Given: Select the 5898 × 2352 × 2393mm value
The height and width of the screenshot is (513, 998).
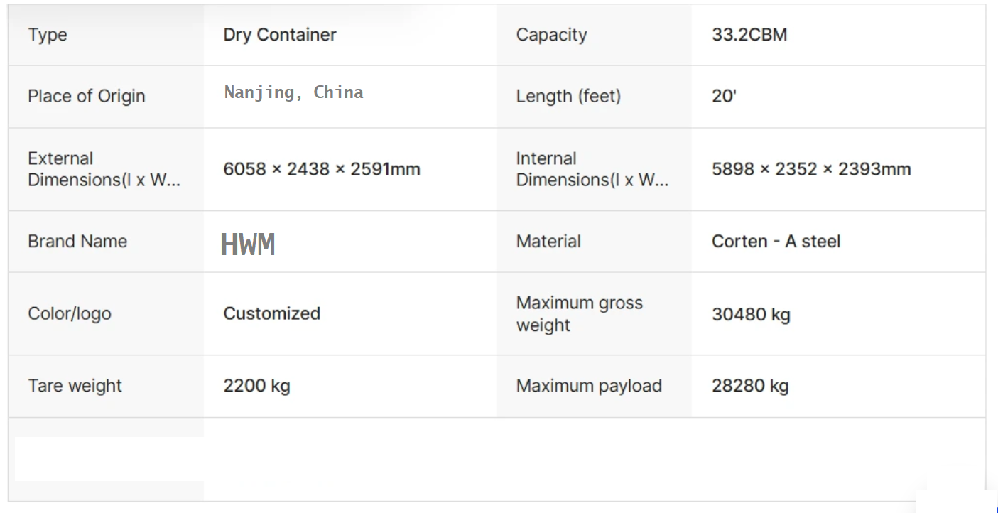Looking at the screenshot, I should pos(811,169).
